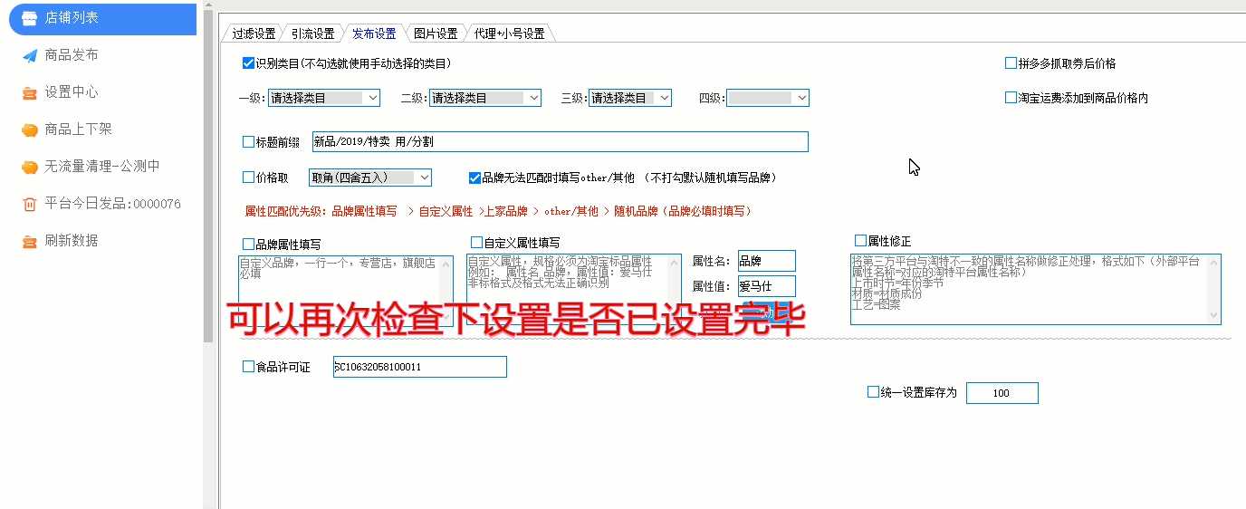Expand the 一级 category dropdown
1246x509 pixels.
click(373, 98)
